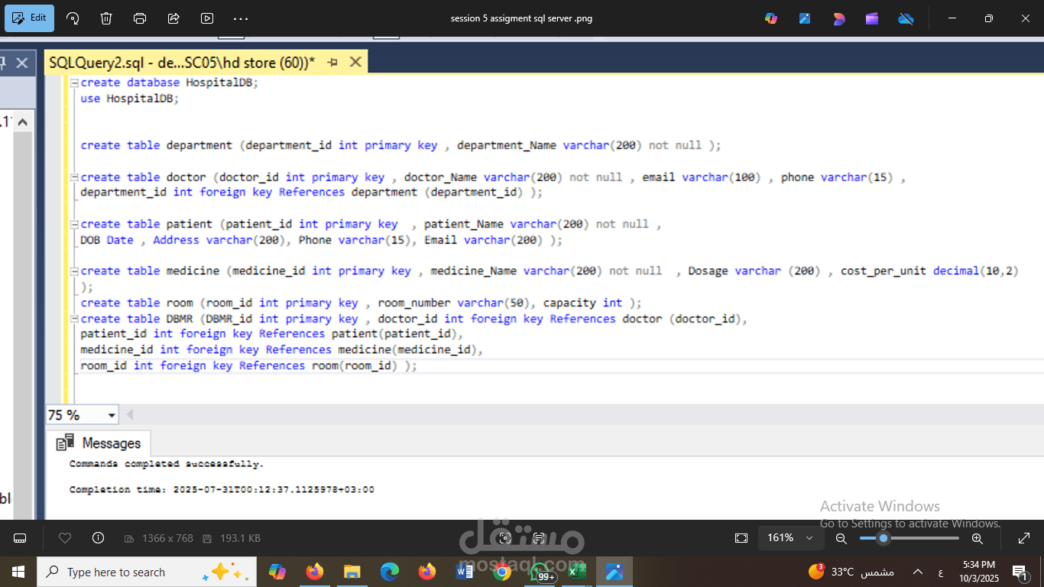Viewport: 1044px width, 587px height.
Task: Open File Explorer from the taskbar
Action: pos(352,572)
